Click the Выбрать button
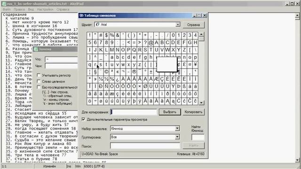Viewport: 301px width, 169px height. click(x=170, y=112)
